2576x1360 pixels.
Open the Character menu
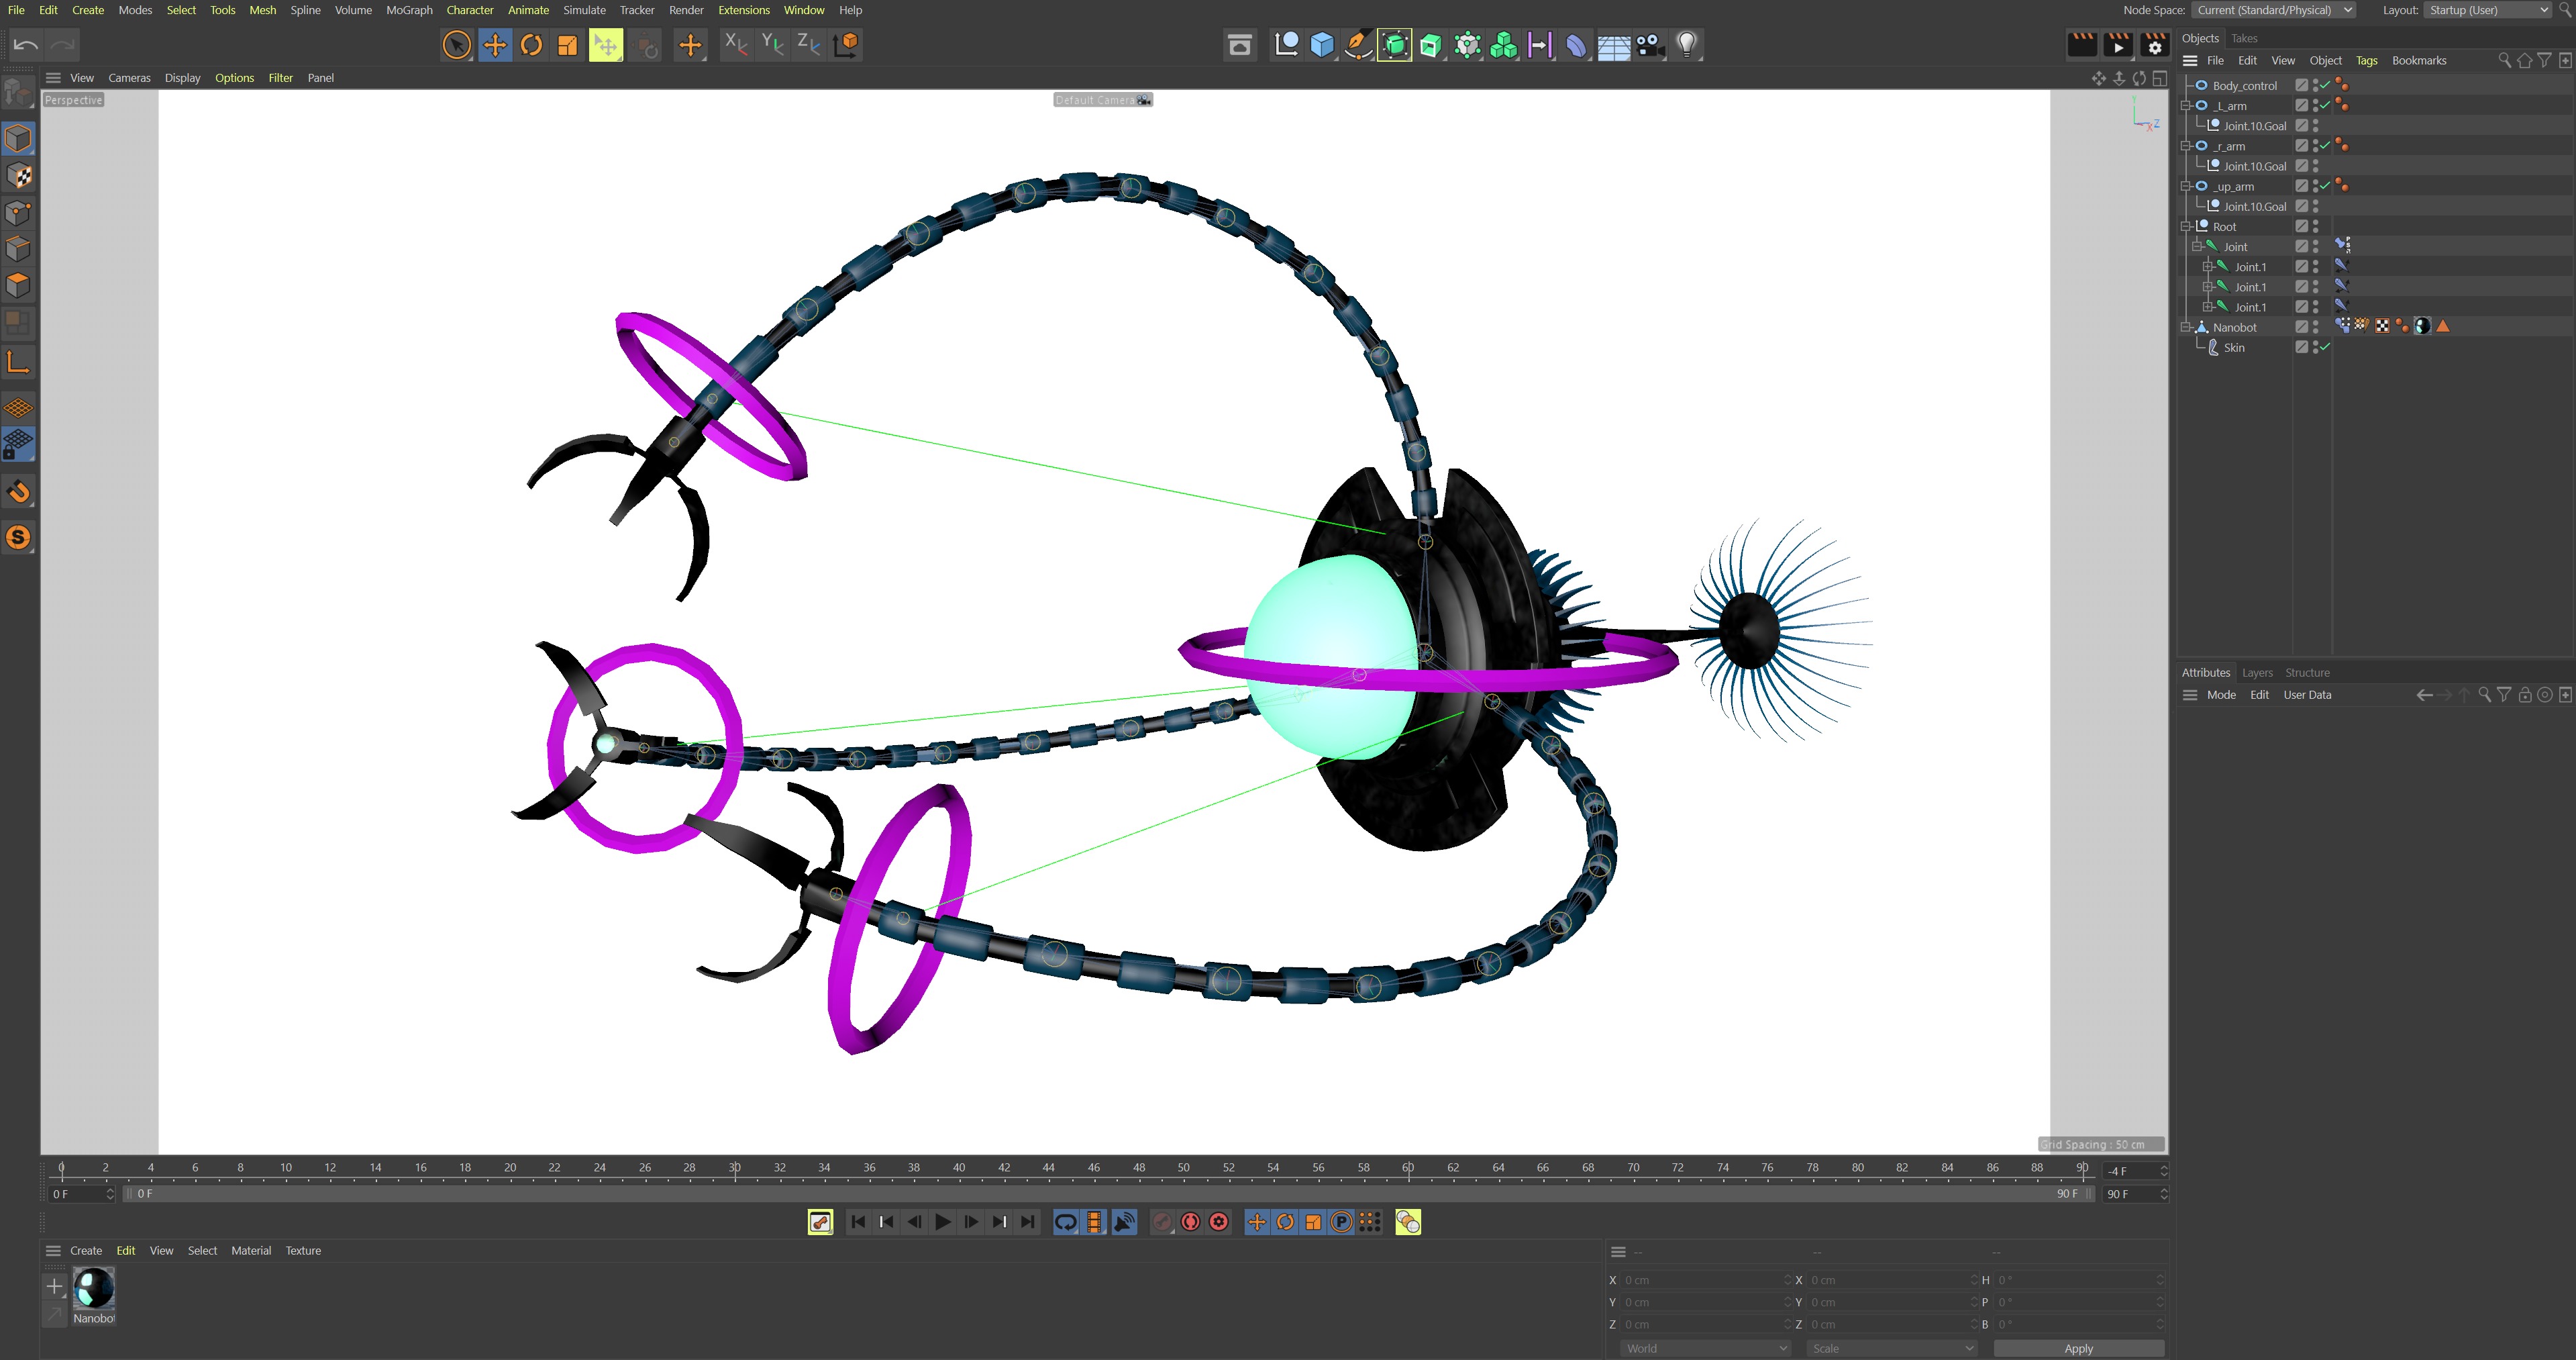(x=470, y=10)
